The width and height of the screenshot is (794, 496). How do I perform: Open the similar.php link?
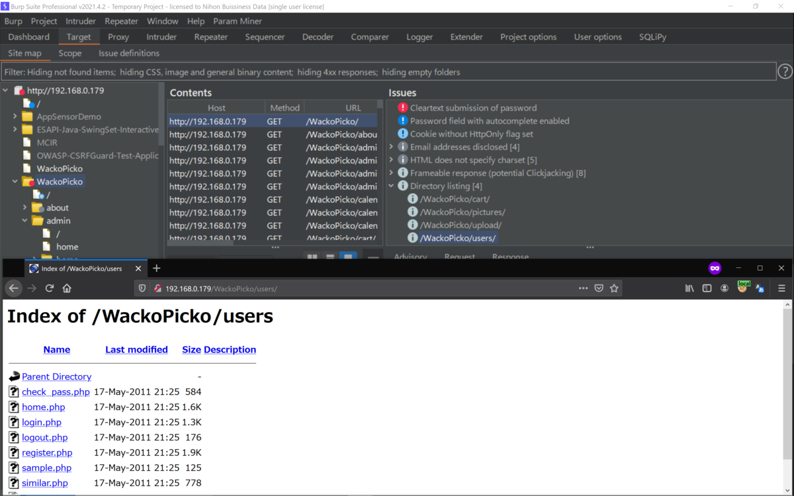coord(45,483)
